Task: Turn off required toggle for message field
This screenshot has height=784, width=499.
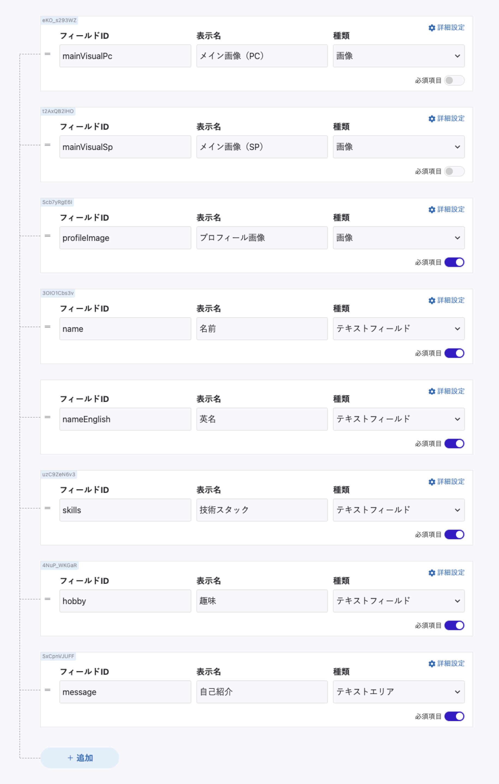Action: 454,716
